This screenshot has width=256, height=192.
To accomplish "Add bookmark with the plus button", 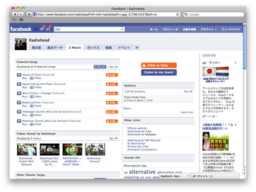I will coord(29,14).
